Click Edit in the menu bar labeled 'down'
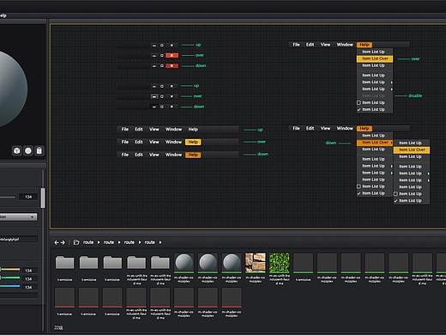The image size is (446, 335). click(x=139, y=155)
